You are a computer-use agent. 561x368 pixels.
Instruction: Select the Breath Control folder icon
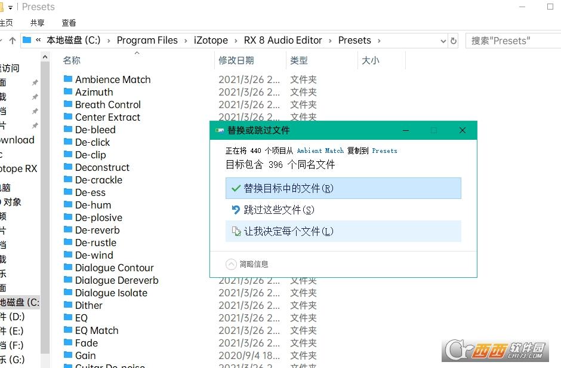tap(68, 104)
